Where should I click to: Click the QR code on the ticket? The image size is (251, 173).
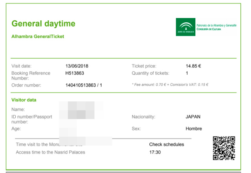click(x=224, y=148)
